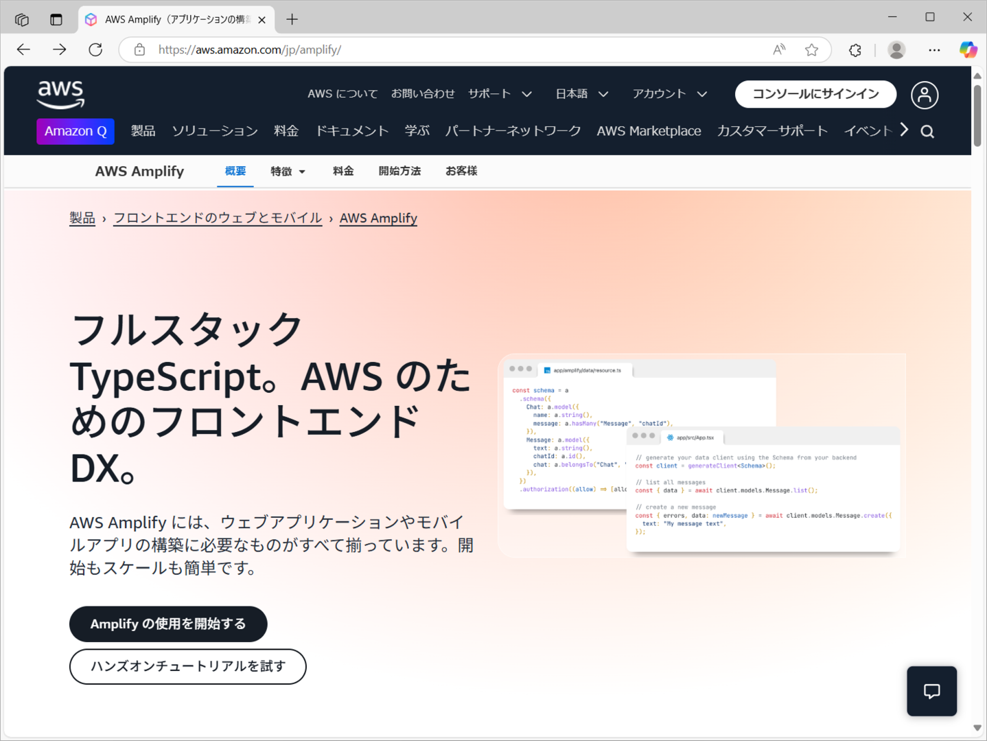The height and width of the screenshot is (741, 987).
Task: Open イベント menu item
Action: [x=868, y=130]
